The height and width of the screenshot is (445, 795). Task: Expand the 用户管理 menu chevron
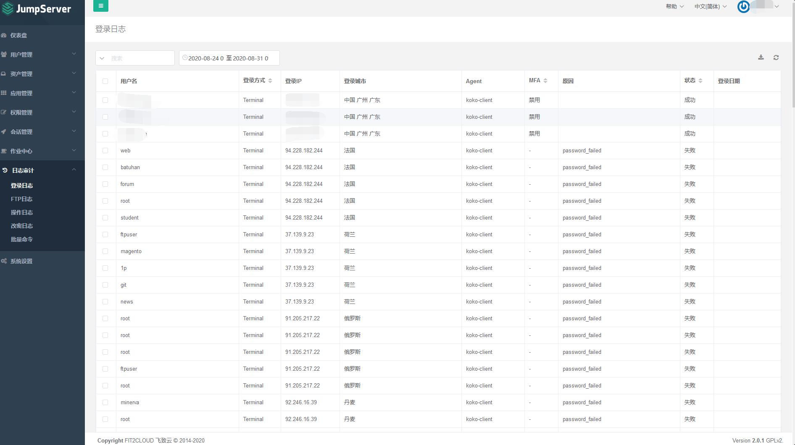[74, 54]
